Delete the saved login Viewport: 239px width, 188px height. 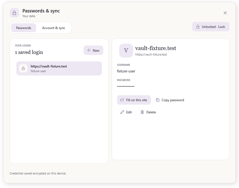click(148, 112)
